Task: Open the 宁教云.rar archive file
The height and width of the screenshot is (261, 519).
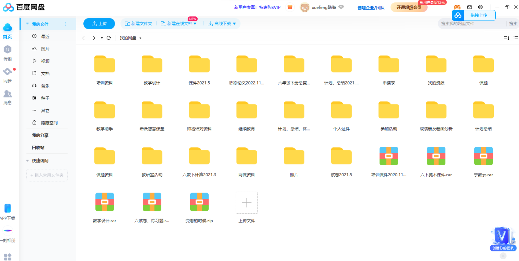Action: click(483, 156)
